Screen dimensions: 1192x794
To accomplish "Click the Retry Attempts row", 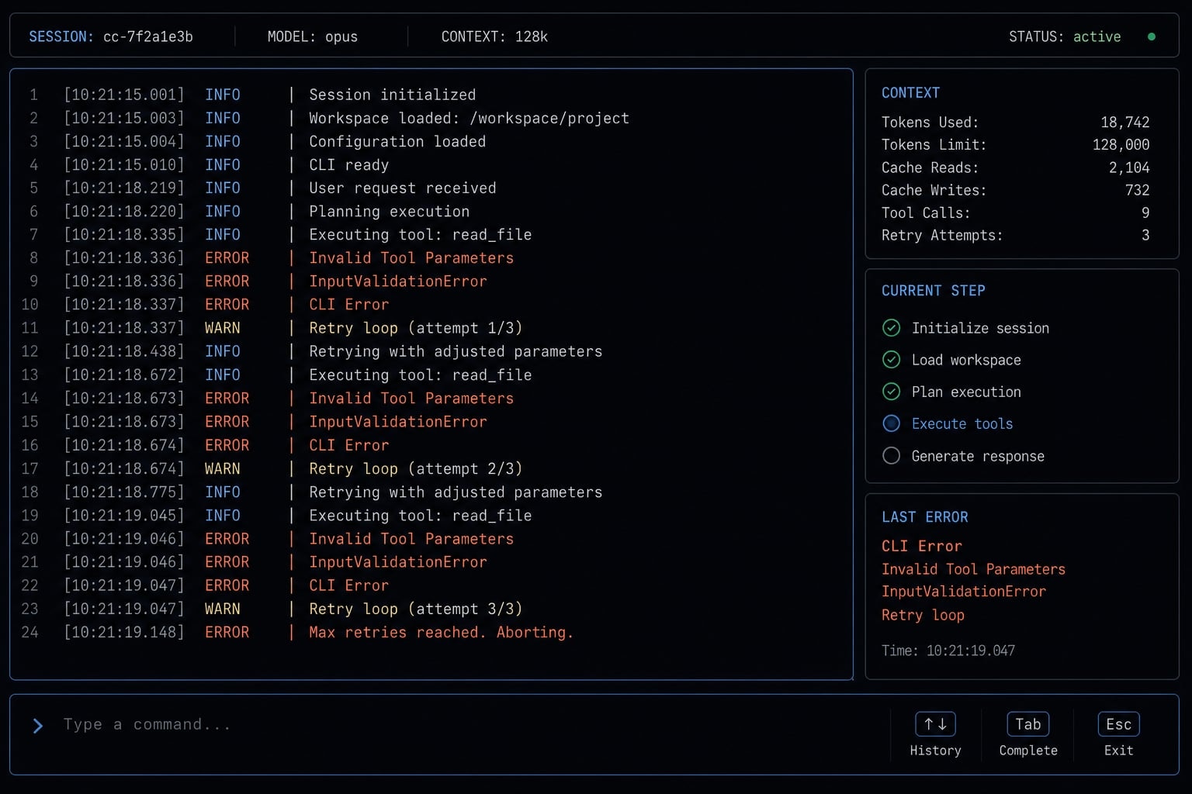I will [1016, 235].
